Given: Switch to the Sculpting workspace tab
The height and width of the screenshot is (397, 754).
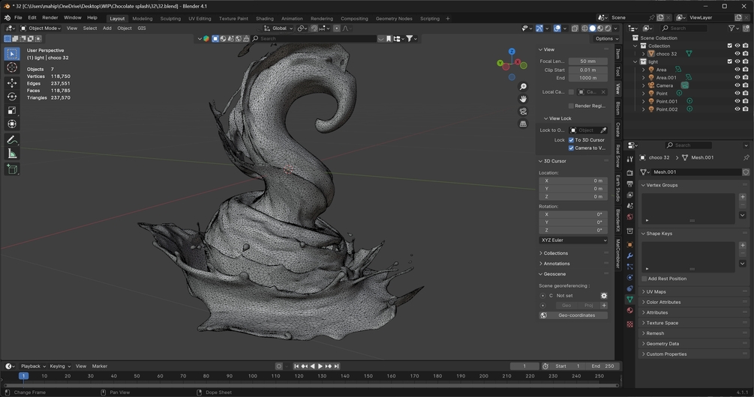Looking at the screenshot, I should [x=170, y=18].
